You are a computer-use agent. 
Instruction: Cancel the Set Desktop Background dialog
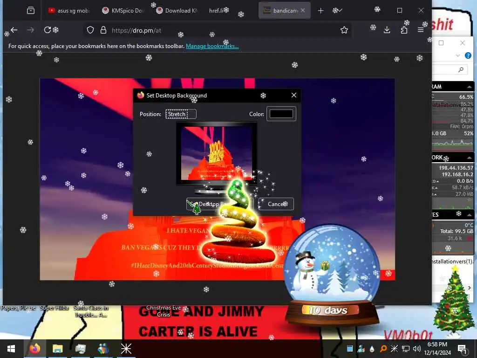pyautogui.click(x=276, y=204)
